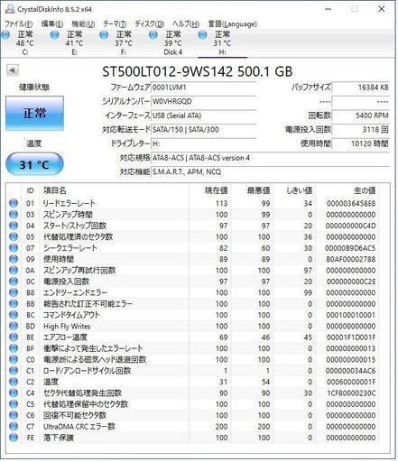Click the standard field ATA8-ACS version 4
398x462 pixels.
point(270,158)
